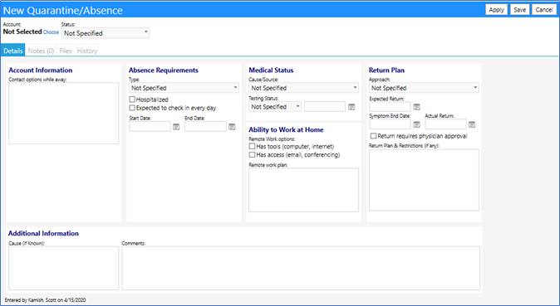
Task: Click the 'Additional Information' heading
Action: (x=43, y=233)
